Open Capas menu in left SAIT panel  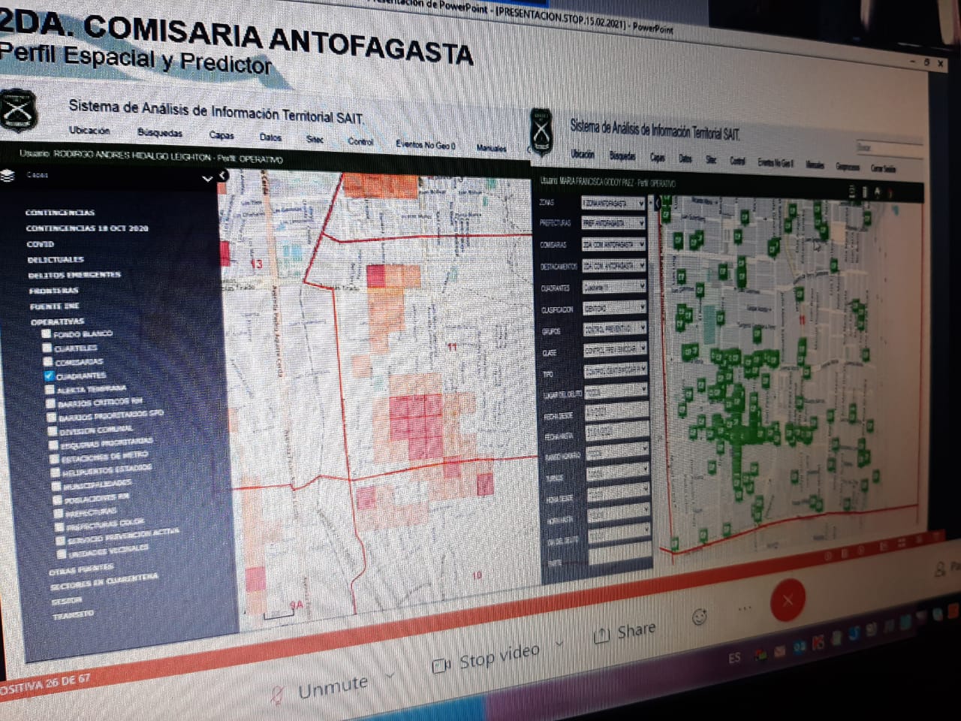point(221,135)
